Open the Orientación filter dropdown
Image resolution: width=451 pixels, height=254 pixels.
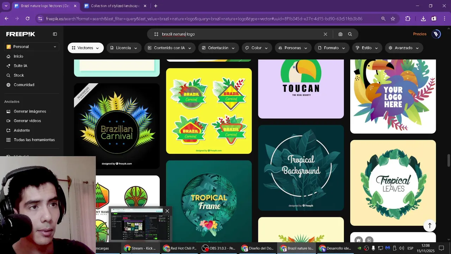click(x=218, y=48)
